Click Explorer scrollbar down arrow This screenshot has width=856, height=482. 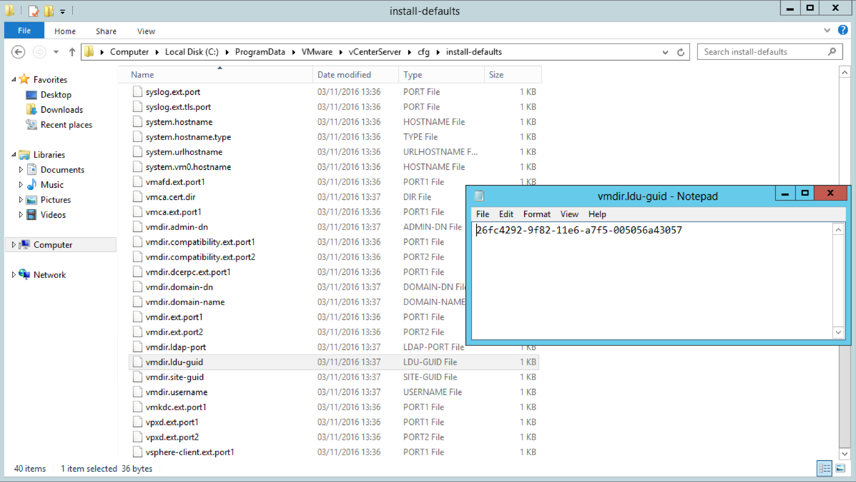click(844, 453)
